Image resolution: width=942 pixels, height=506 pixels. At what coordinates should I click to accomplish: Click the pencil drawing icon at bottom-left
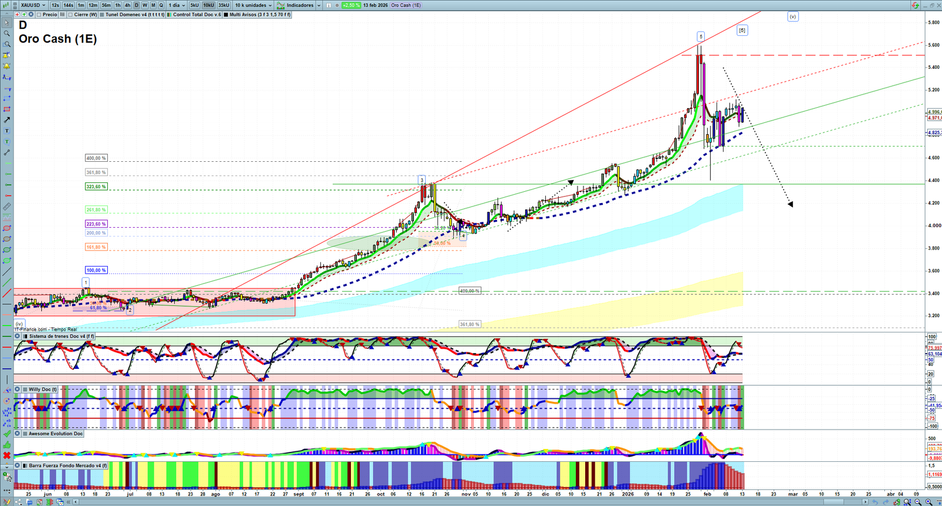click(6, 502)
